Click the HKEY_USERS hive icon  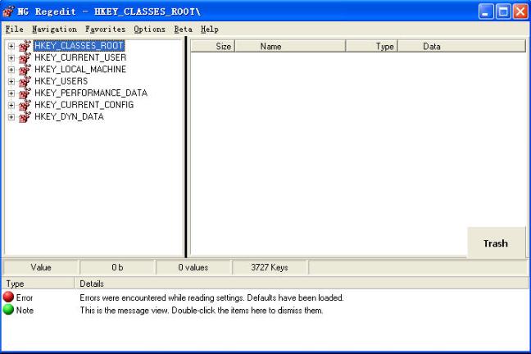pos(25,81)
